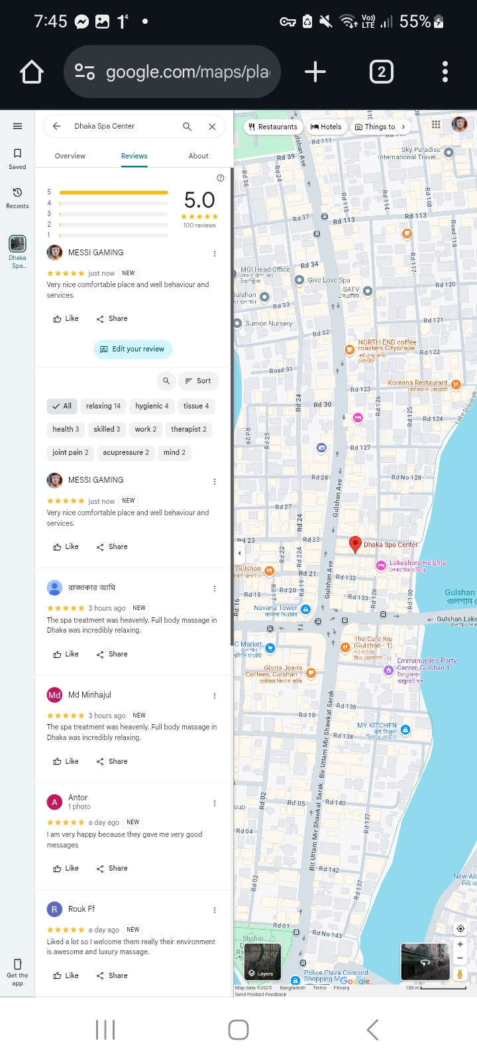The image size is (477, 1061).
Task: Share the review by Antor
Action: 112,868
